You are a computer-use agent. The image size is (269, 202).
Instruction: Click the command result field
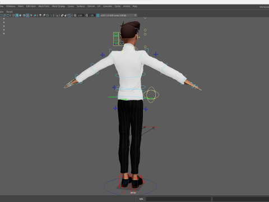pyautogui.click(x=241, y=199)
